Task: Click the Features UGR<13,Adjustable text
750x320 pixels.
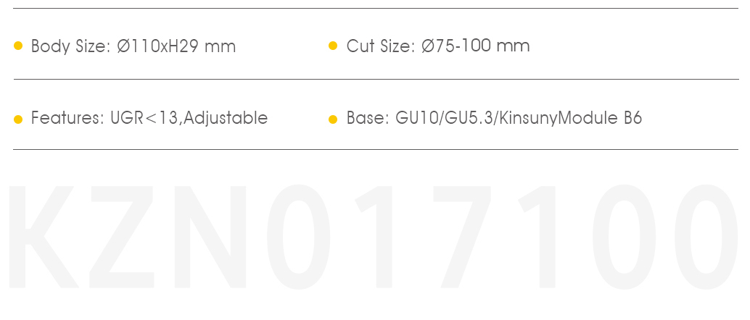Action: [149, 117]
